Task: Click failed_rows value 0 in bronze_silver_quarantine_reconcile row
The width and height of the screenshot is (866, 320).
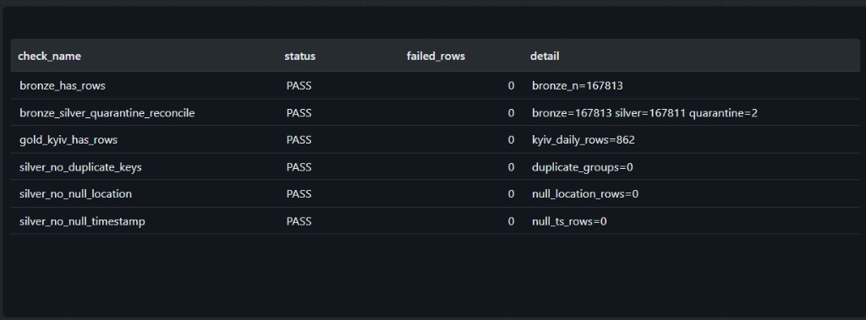Action: 511,113
